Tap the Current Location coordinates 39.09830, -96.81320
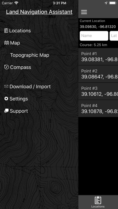The image size is (118, 209). click(98, 27)
